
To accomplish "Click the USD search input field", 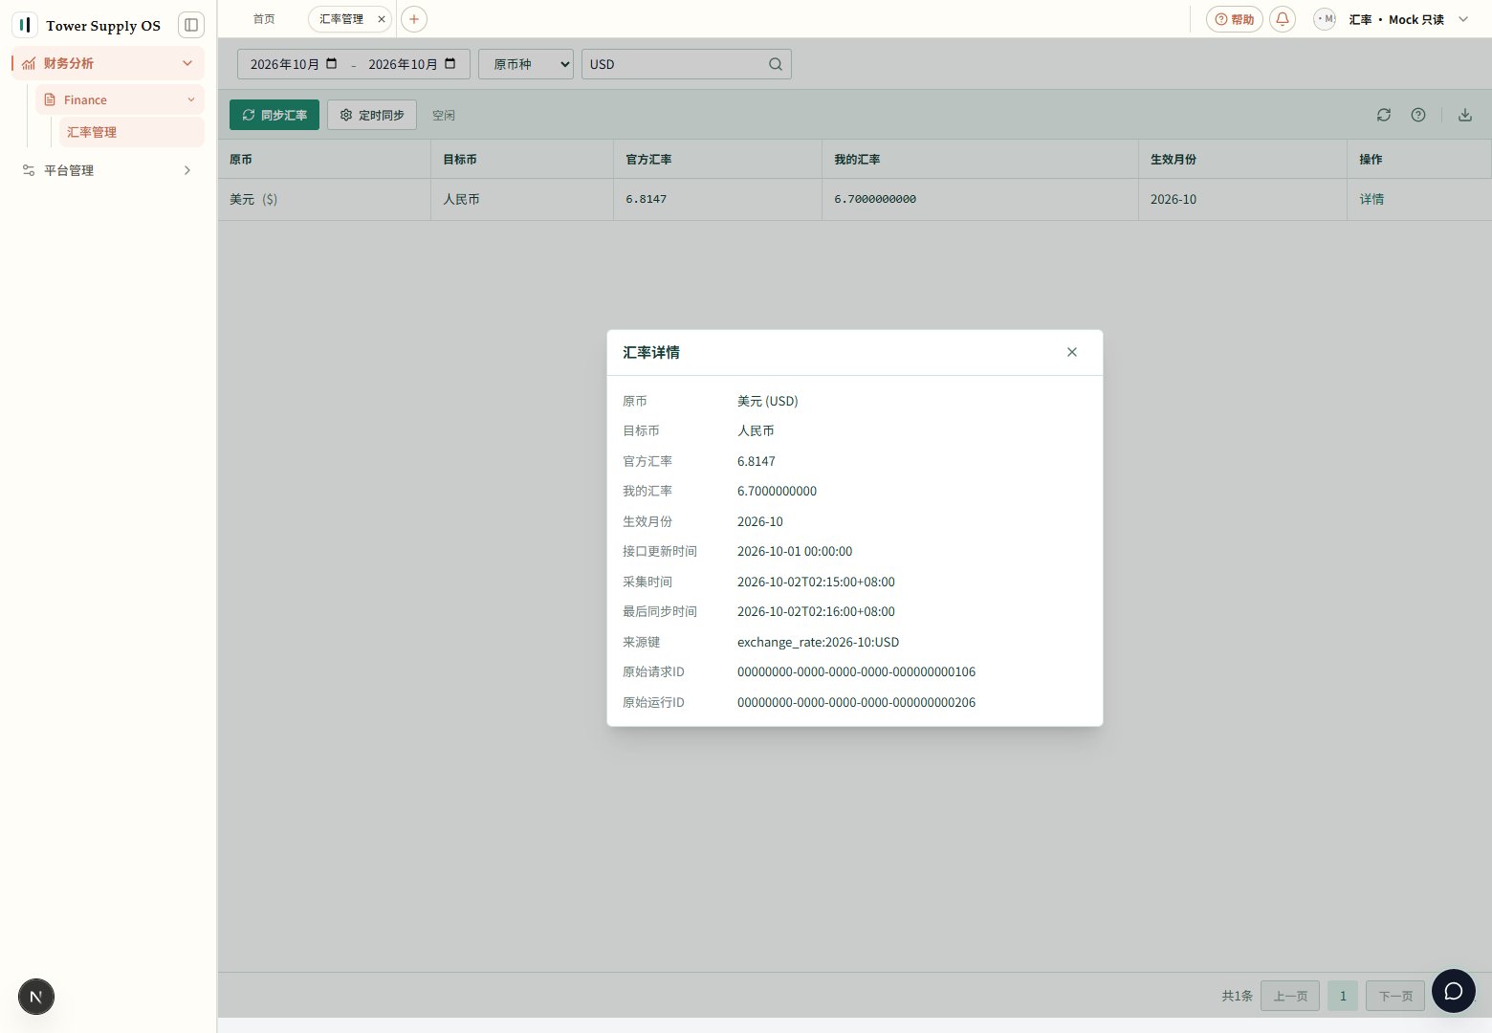I will tap(675, 64).
